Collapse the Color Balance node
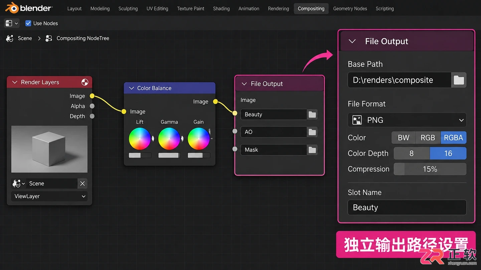The image size is (481, 270). tap(131, 88)
